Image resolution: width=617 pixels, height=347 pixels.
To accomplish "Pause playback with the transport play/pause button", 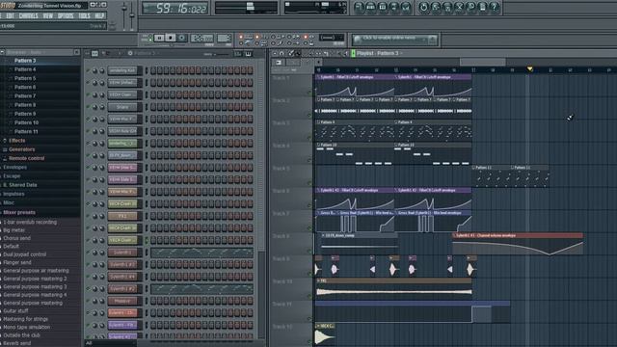I will point(159,39).
